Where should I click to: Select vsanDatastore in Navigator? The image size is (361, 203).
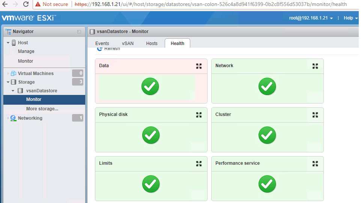[42, 91]
